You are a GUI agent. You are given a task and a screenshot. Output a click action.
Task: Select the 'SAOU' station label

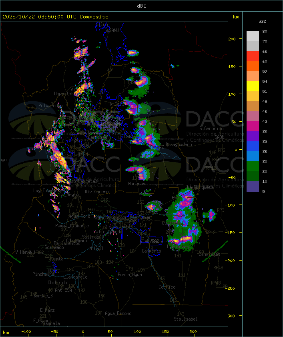219,137
